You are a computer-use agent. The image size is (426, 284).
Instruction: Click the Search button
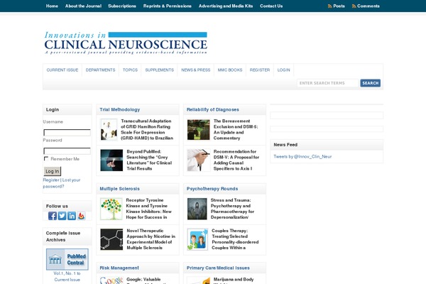point(370,83)
